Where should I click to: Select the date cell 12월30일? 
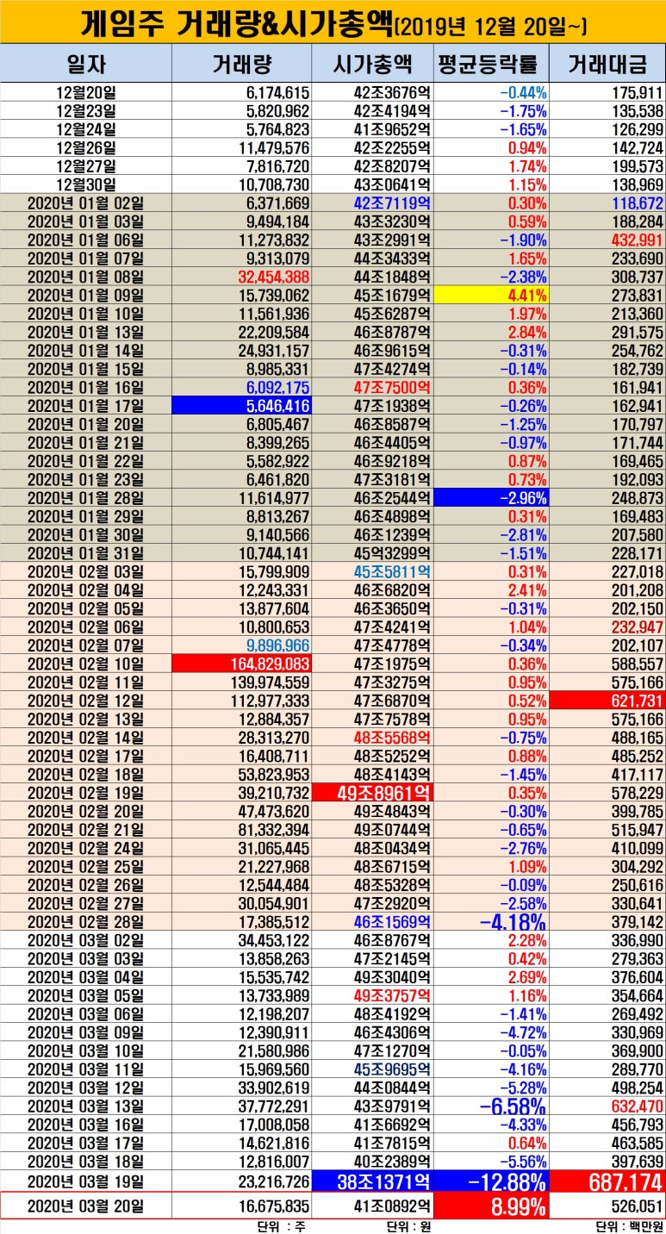click(86, 184)
